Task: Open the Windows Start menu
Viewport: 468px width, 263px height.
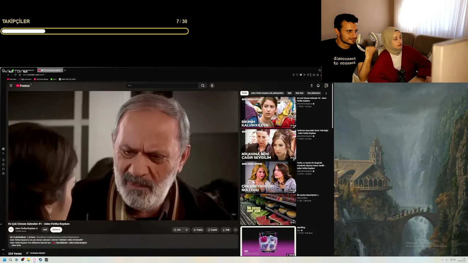Action: coord(4,260)
